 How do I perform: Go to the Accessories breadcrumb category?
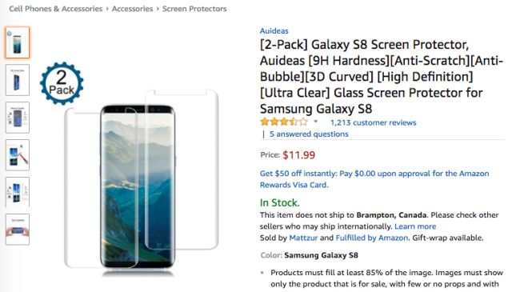pyautogui.click(x=132, y=9)
